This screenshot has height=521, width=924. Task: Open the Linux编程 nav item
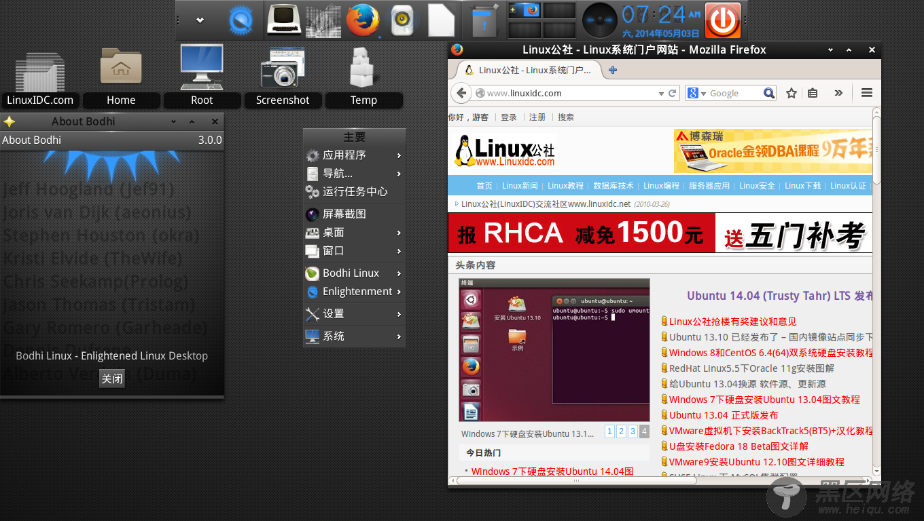point(661,186)
